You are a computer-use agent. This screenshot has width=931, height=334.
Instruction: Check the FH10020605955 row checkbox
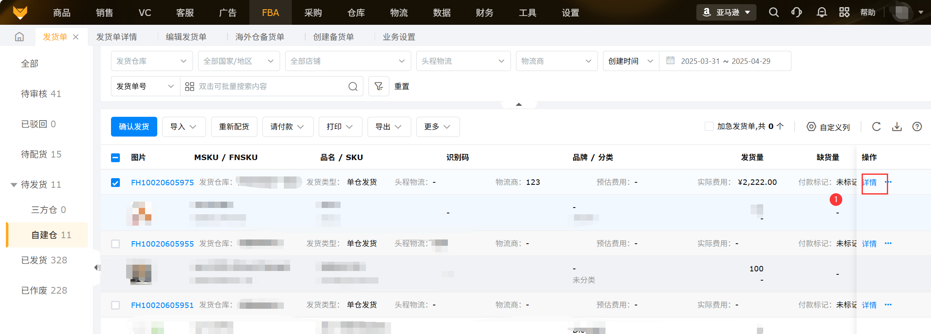click(116, 244)
